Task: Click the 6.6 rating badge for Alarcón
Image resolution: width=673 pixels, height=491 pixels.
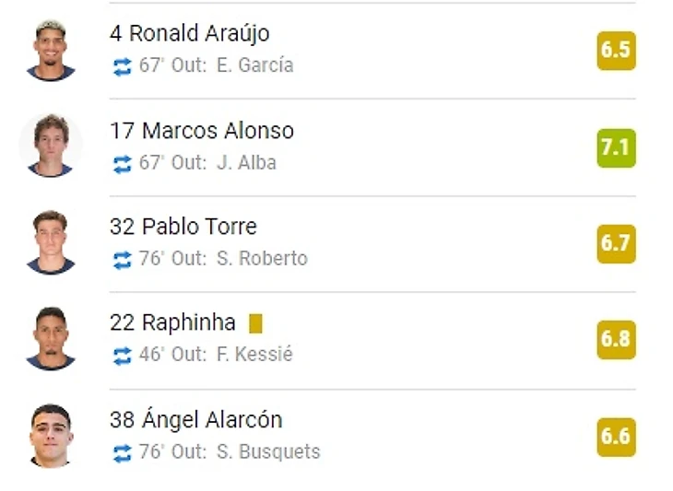Action: 615,436
